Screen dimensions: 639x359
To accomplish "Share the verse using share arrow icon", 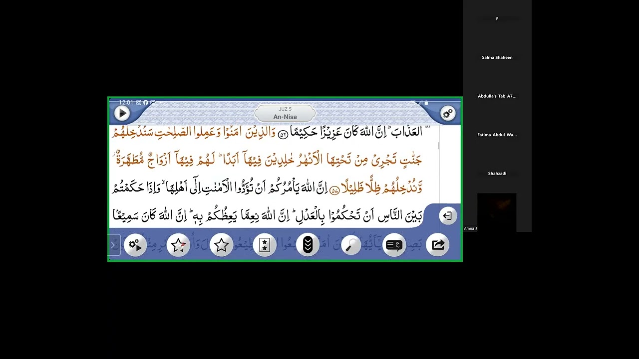I will (438, 245).
